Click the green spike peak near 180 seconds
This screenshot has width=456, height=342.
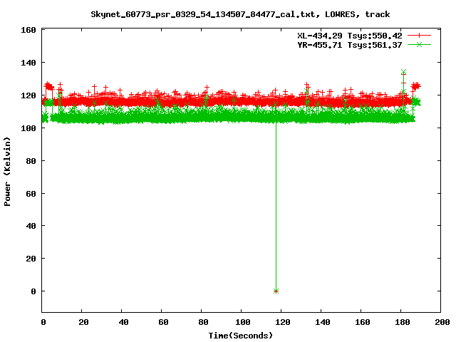click(403, 71)
